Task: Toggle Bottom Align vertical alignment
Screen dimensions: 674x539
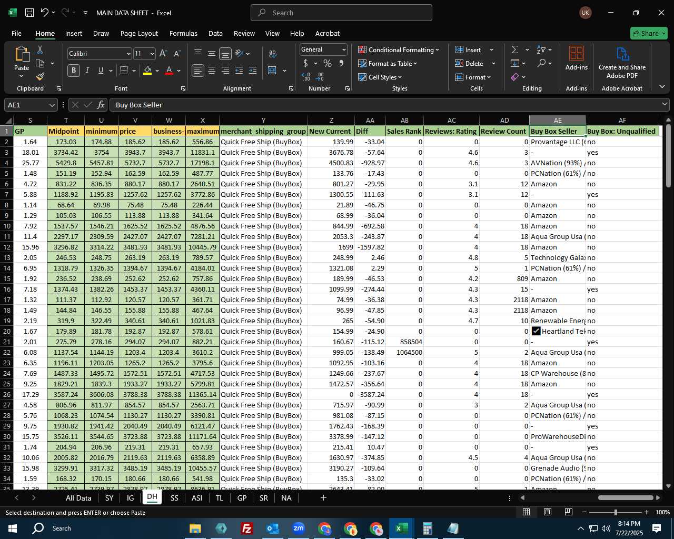Action: coord(225,54)
